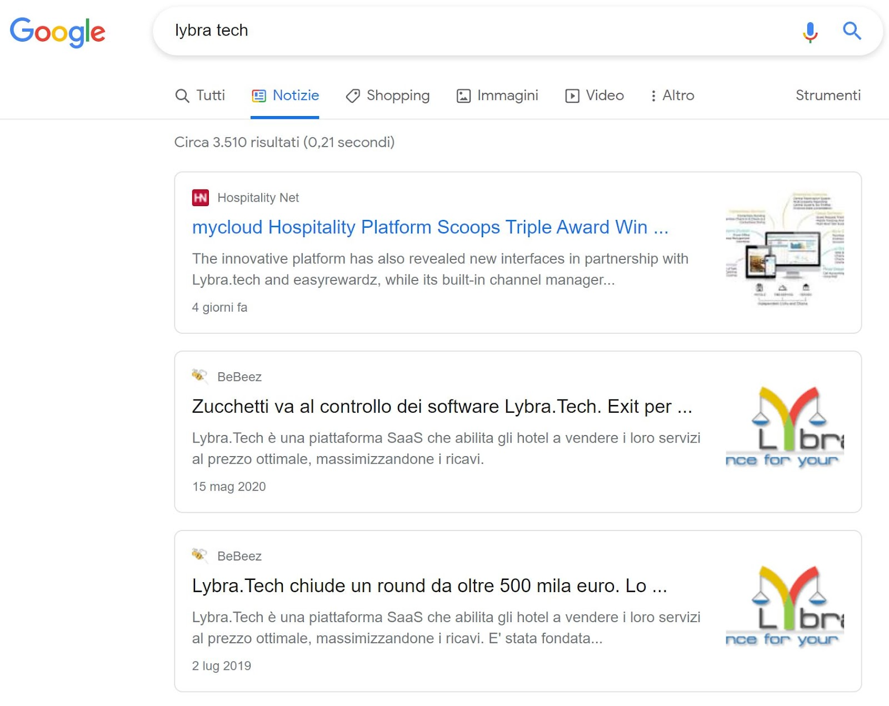Click the Hospitality Net favicon

200,198
